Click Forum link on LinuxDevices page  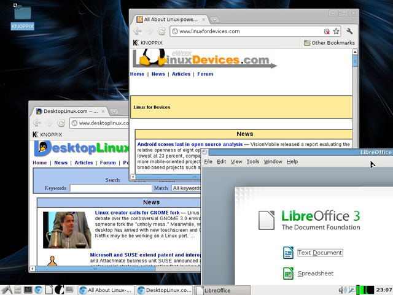[x=205, y=74]
